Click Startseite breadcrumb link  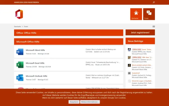[17, 27]
